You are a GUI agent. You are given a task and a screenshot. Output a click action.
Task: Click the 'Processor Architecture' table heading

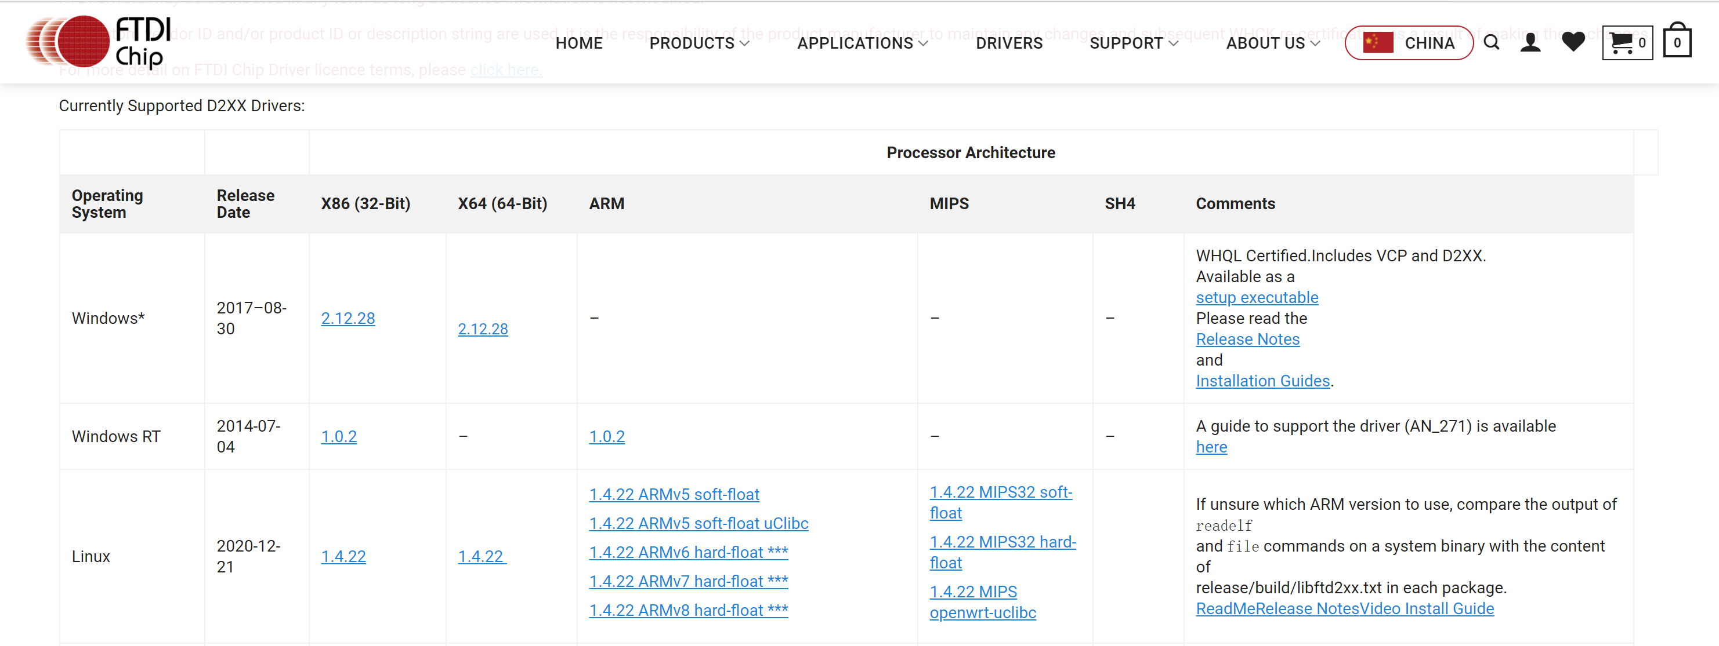(970, 153)
